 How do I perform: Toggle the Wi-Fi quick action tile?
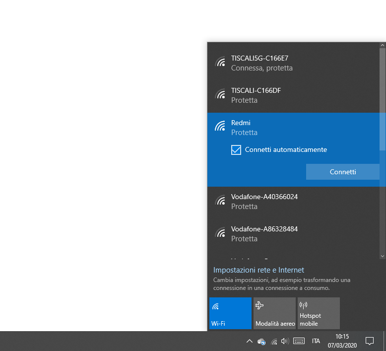pyautogui.click(x=230, y=313)
